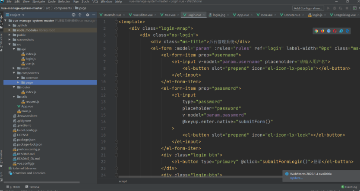Image resolution: width=360 pixels, height=191 pixels.
Task: Click Add Configuration button
Action: (x=308, y=8)
